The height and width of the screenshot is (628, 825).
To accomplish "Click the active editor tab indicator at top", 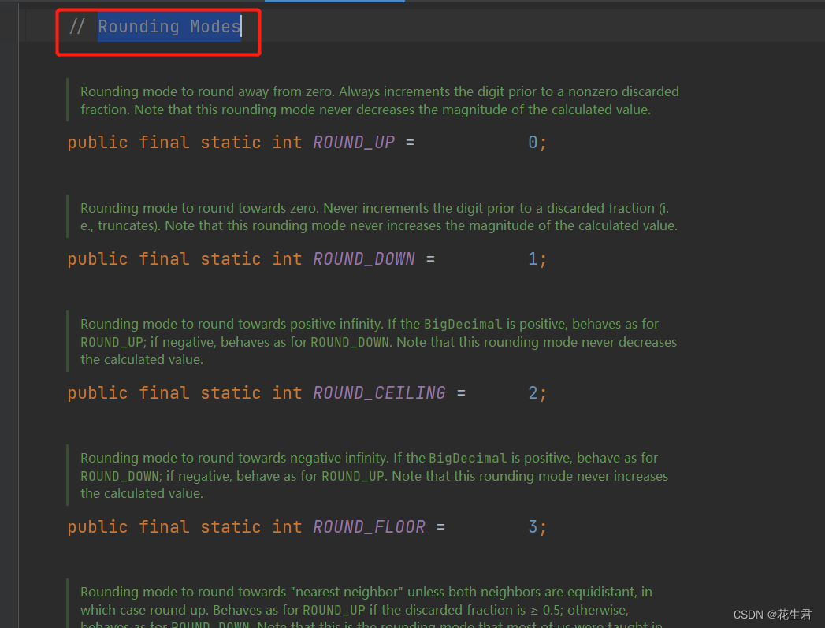I will (334, 2).
